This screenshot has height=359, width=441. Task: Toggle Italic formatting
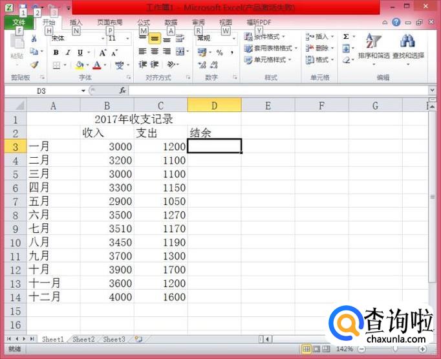[68, 52]
